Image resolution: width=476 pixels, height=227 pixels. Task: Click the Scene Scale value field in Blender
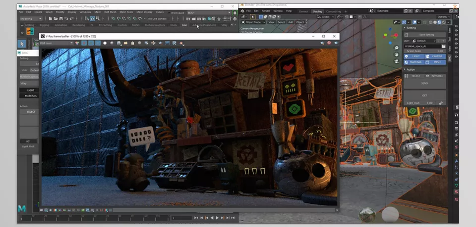(x=425, y=51)
